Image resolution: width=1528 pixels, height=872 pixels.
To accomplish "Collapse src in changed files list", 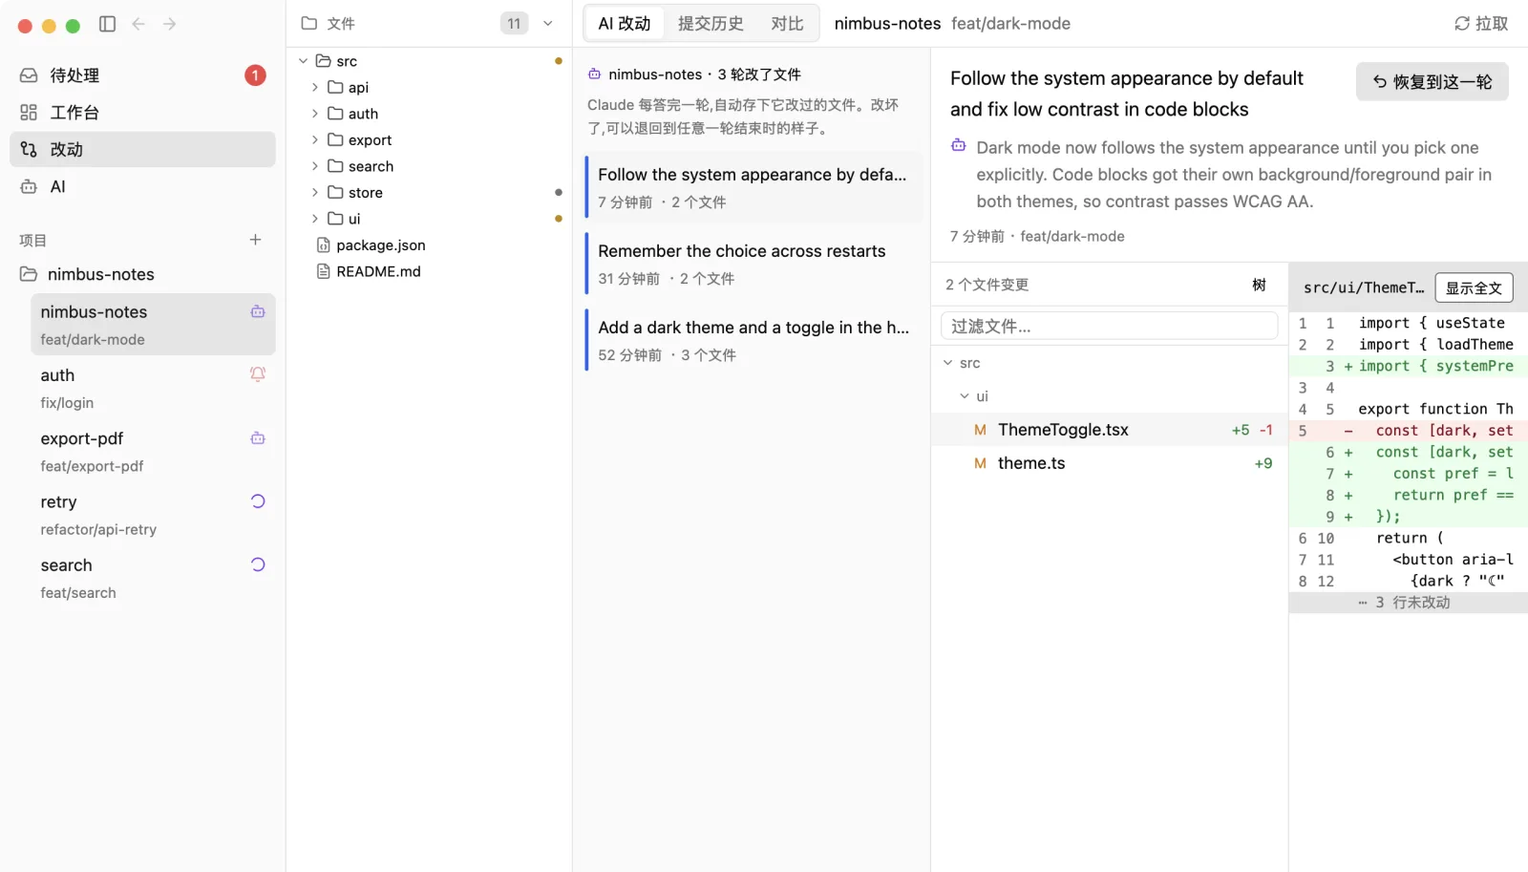I will (x=948, y=363).
